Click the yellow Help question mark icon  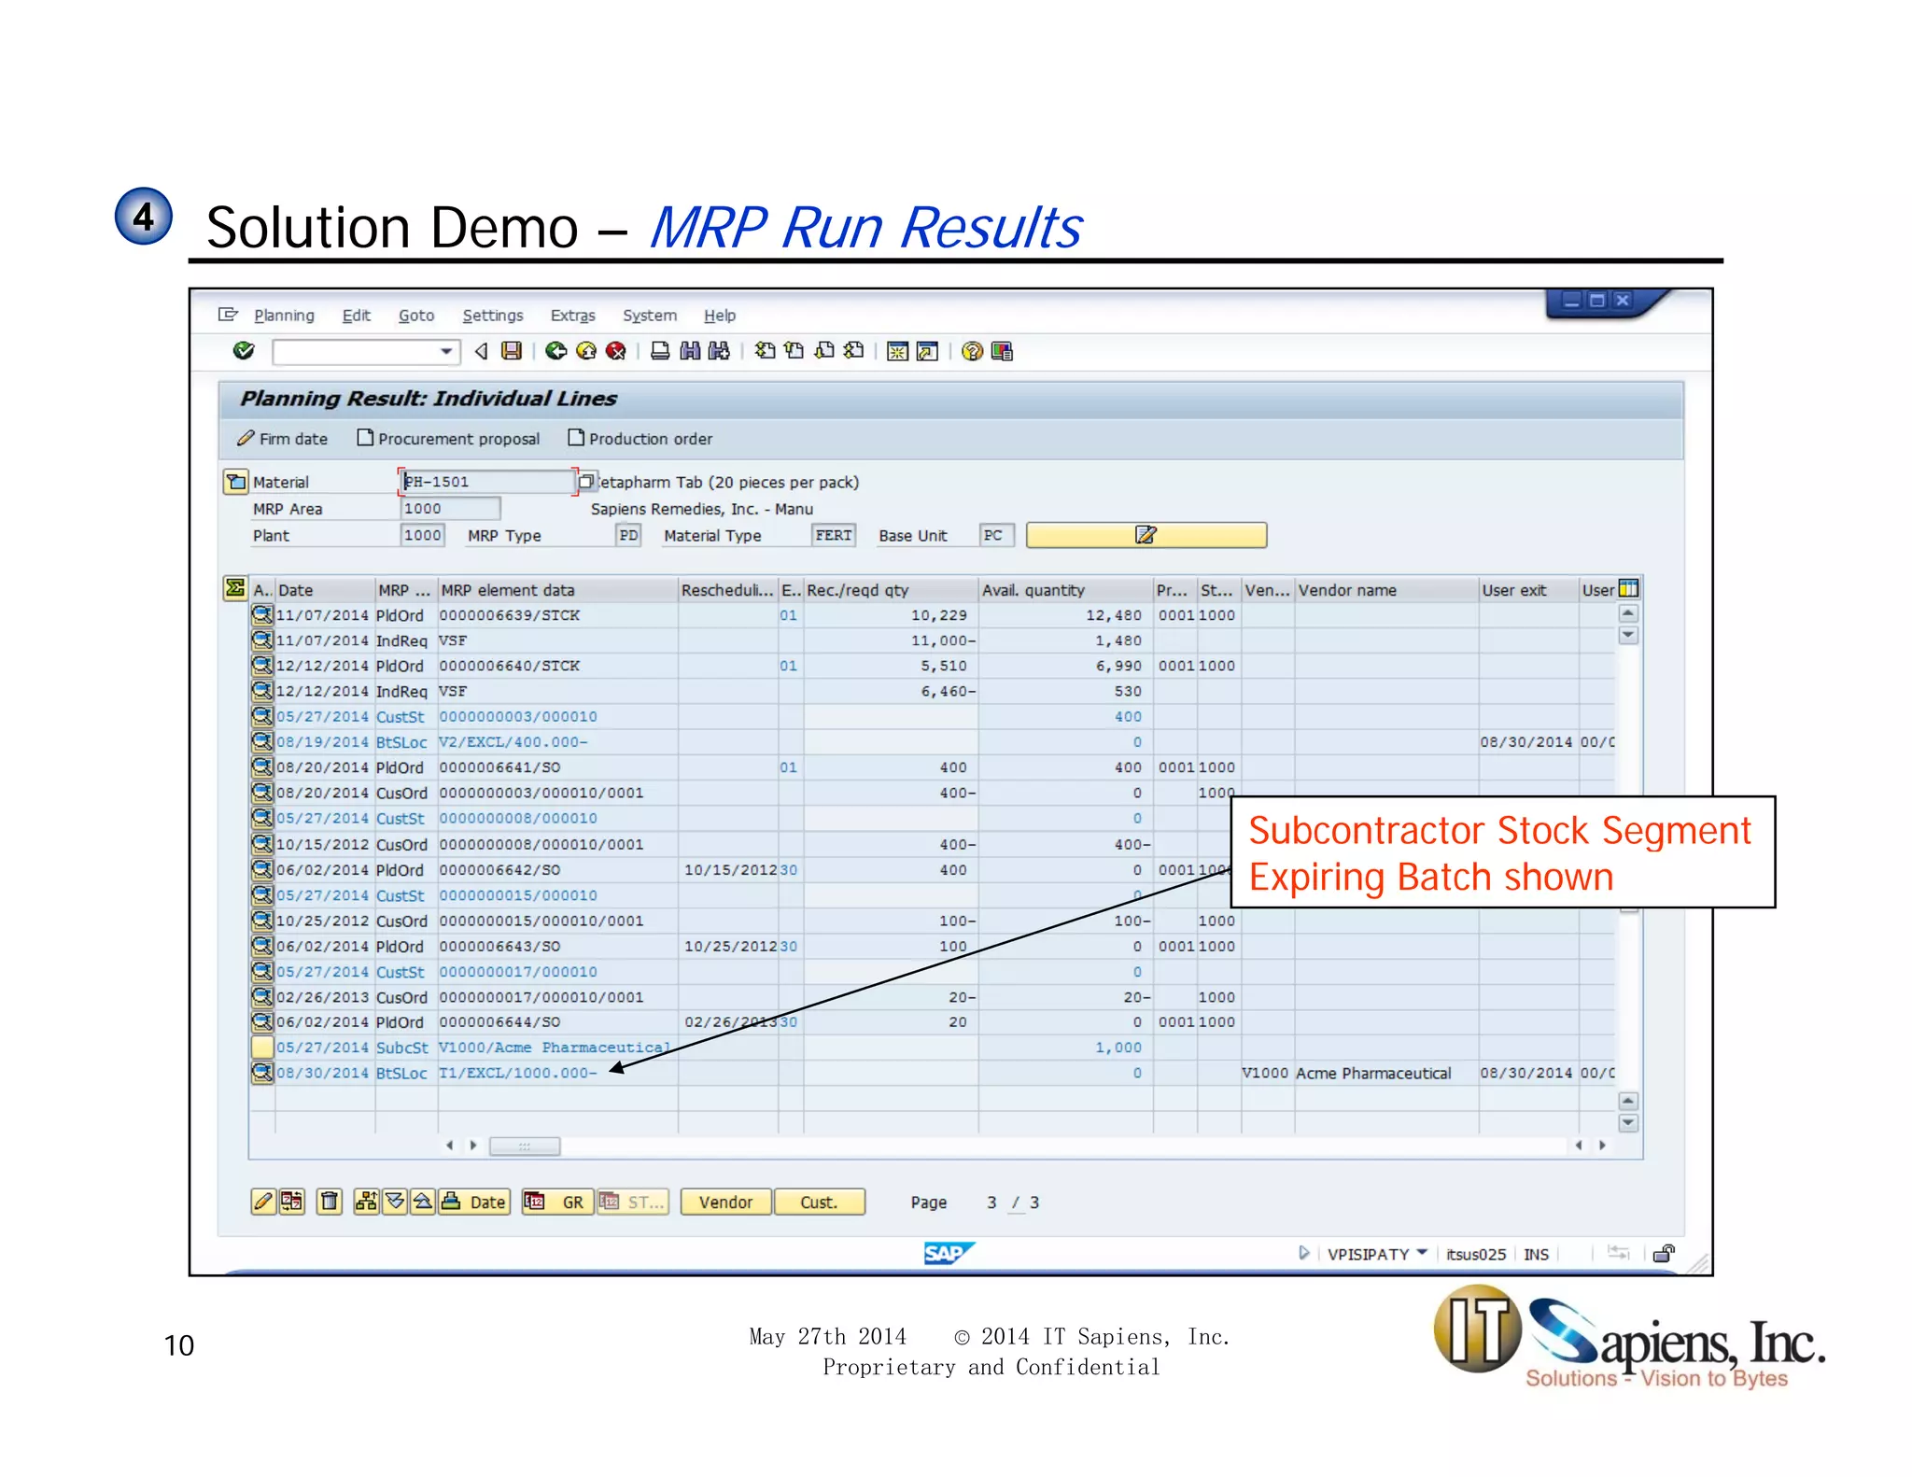click(x=972, y=351)
